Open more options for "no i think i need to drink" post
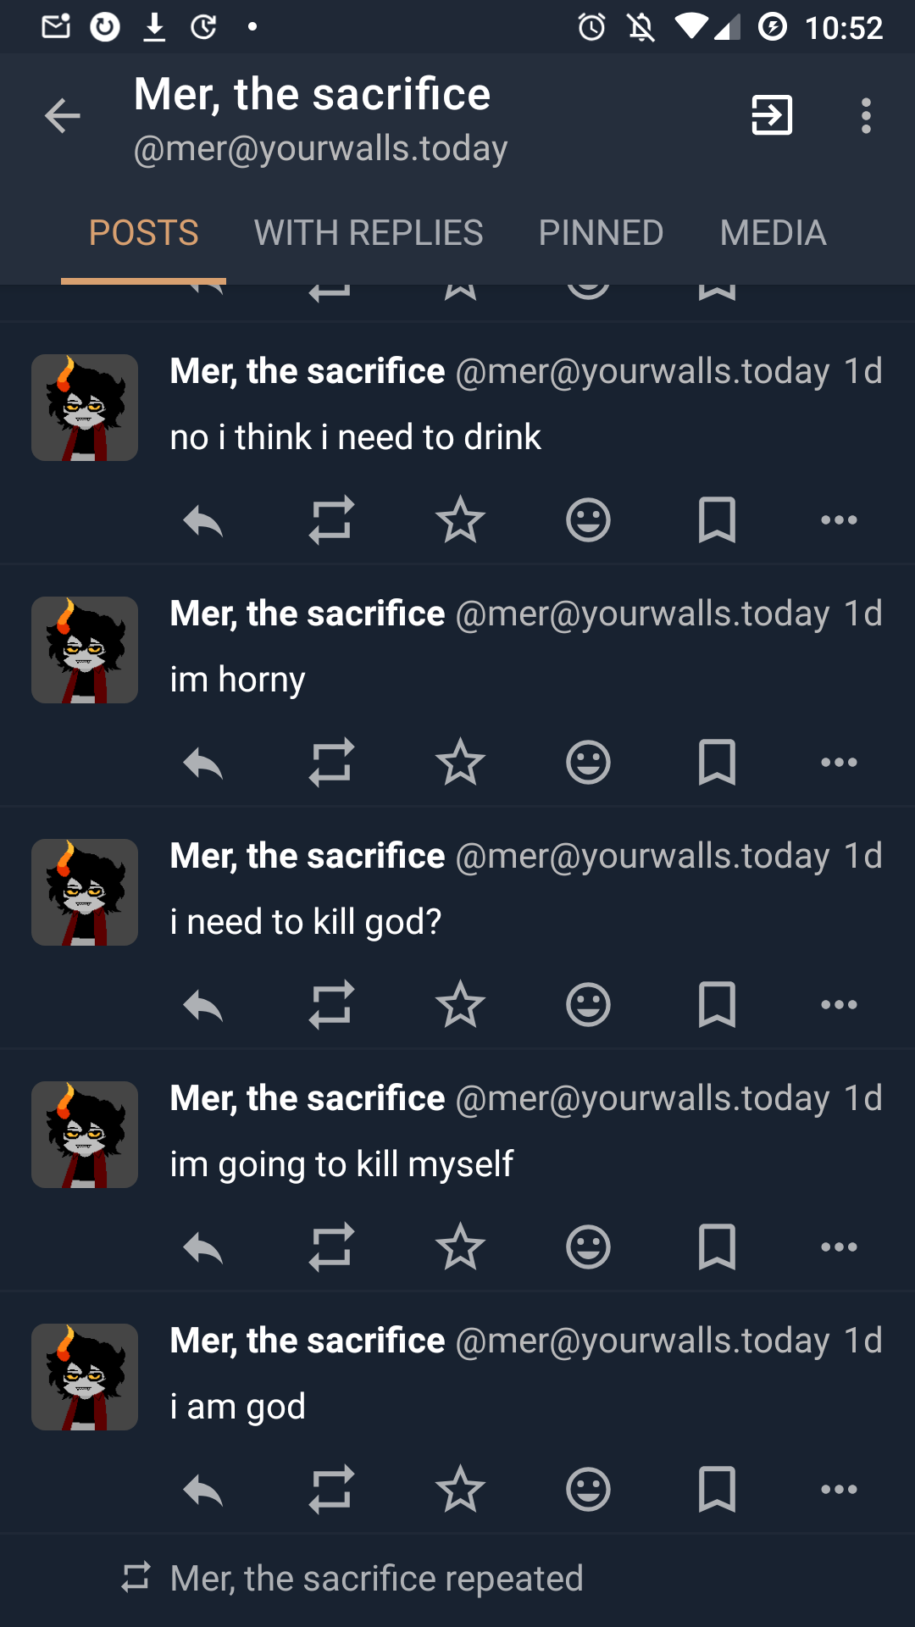Viewport: 915px width, 1627px height. click(839, 520)
